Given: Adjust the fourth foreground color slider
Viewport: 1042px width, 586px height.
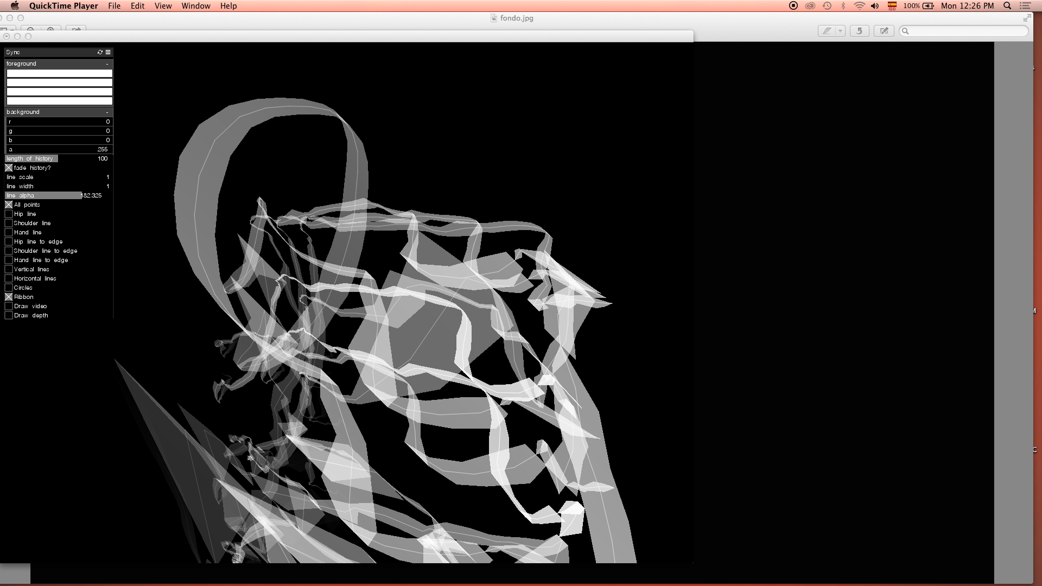Looking at the screenshot, I should 59,101.
